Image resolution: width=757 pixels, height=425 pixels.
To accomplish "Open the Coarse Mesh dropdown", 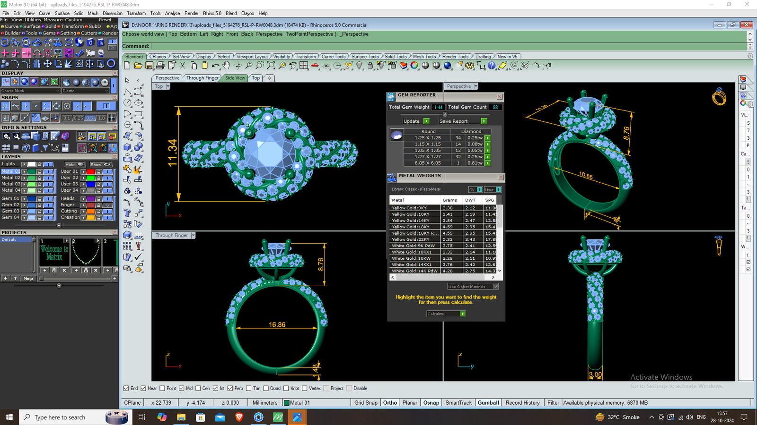I will click(x=31, y=91).
